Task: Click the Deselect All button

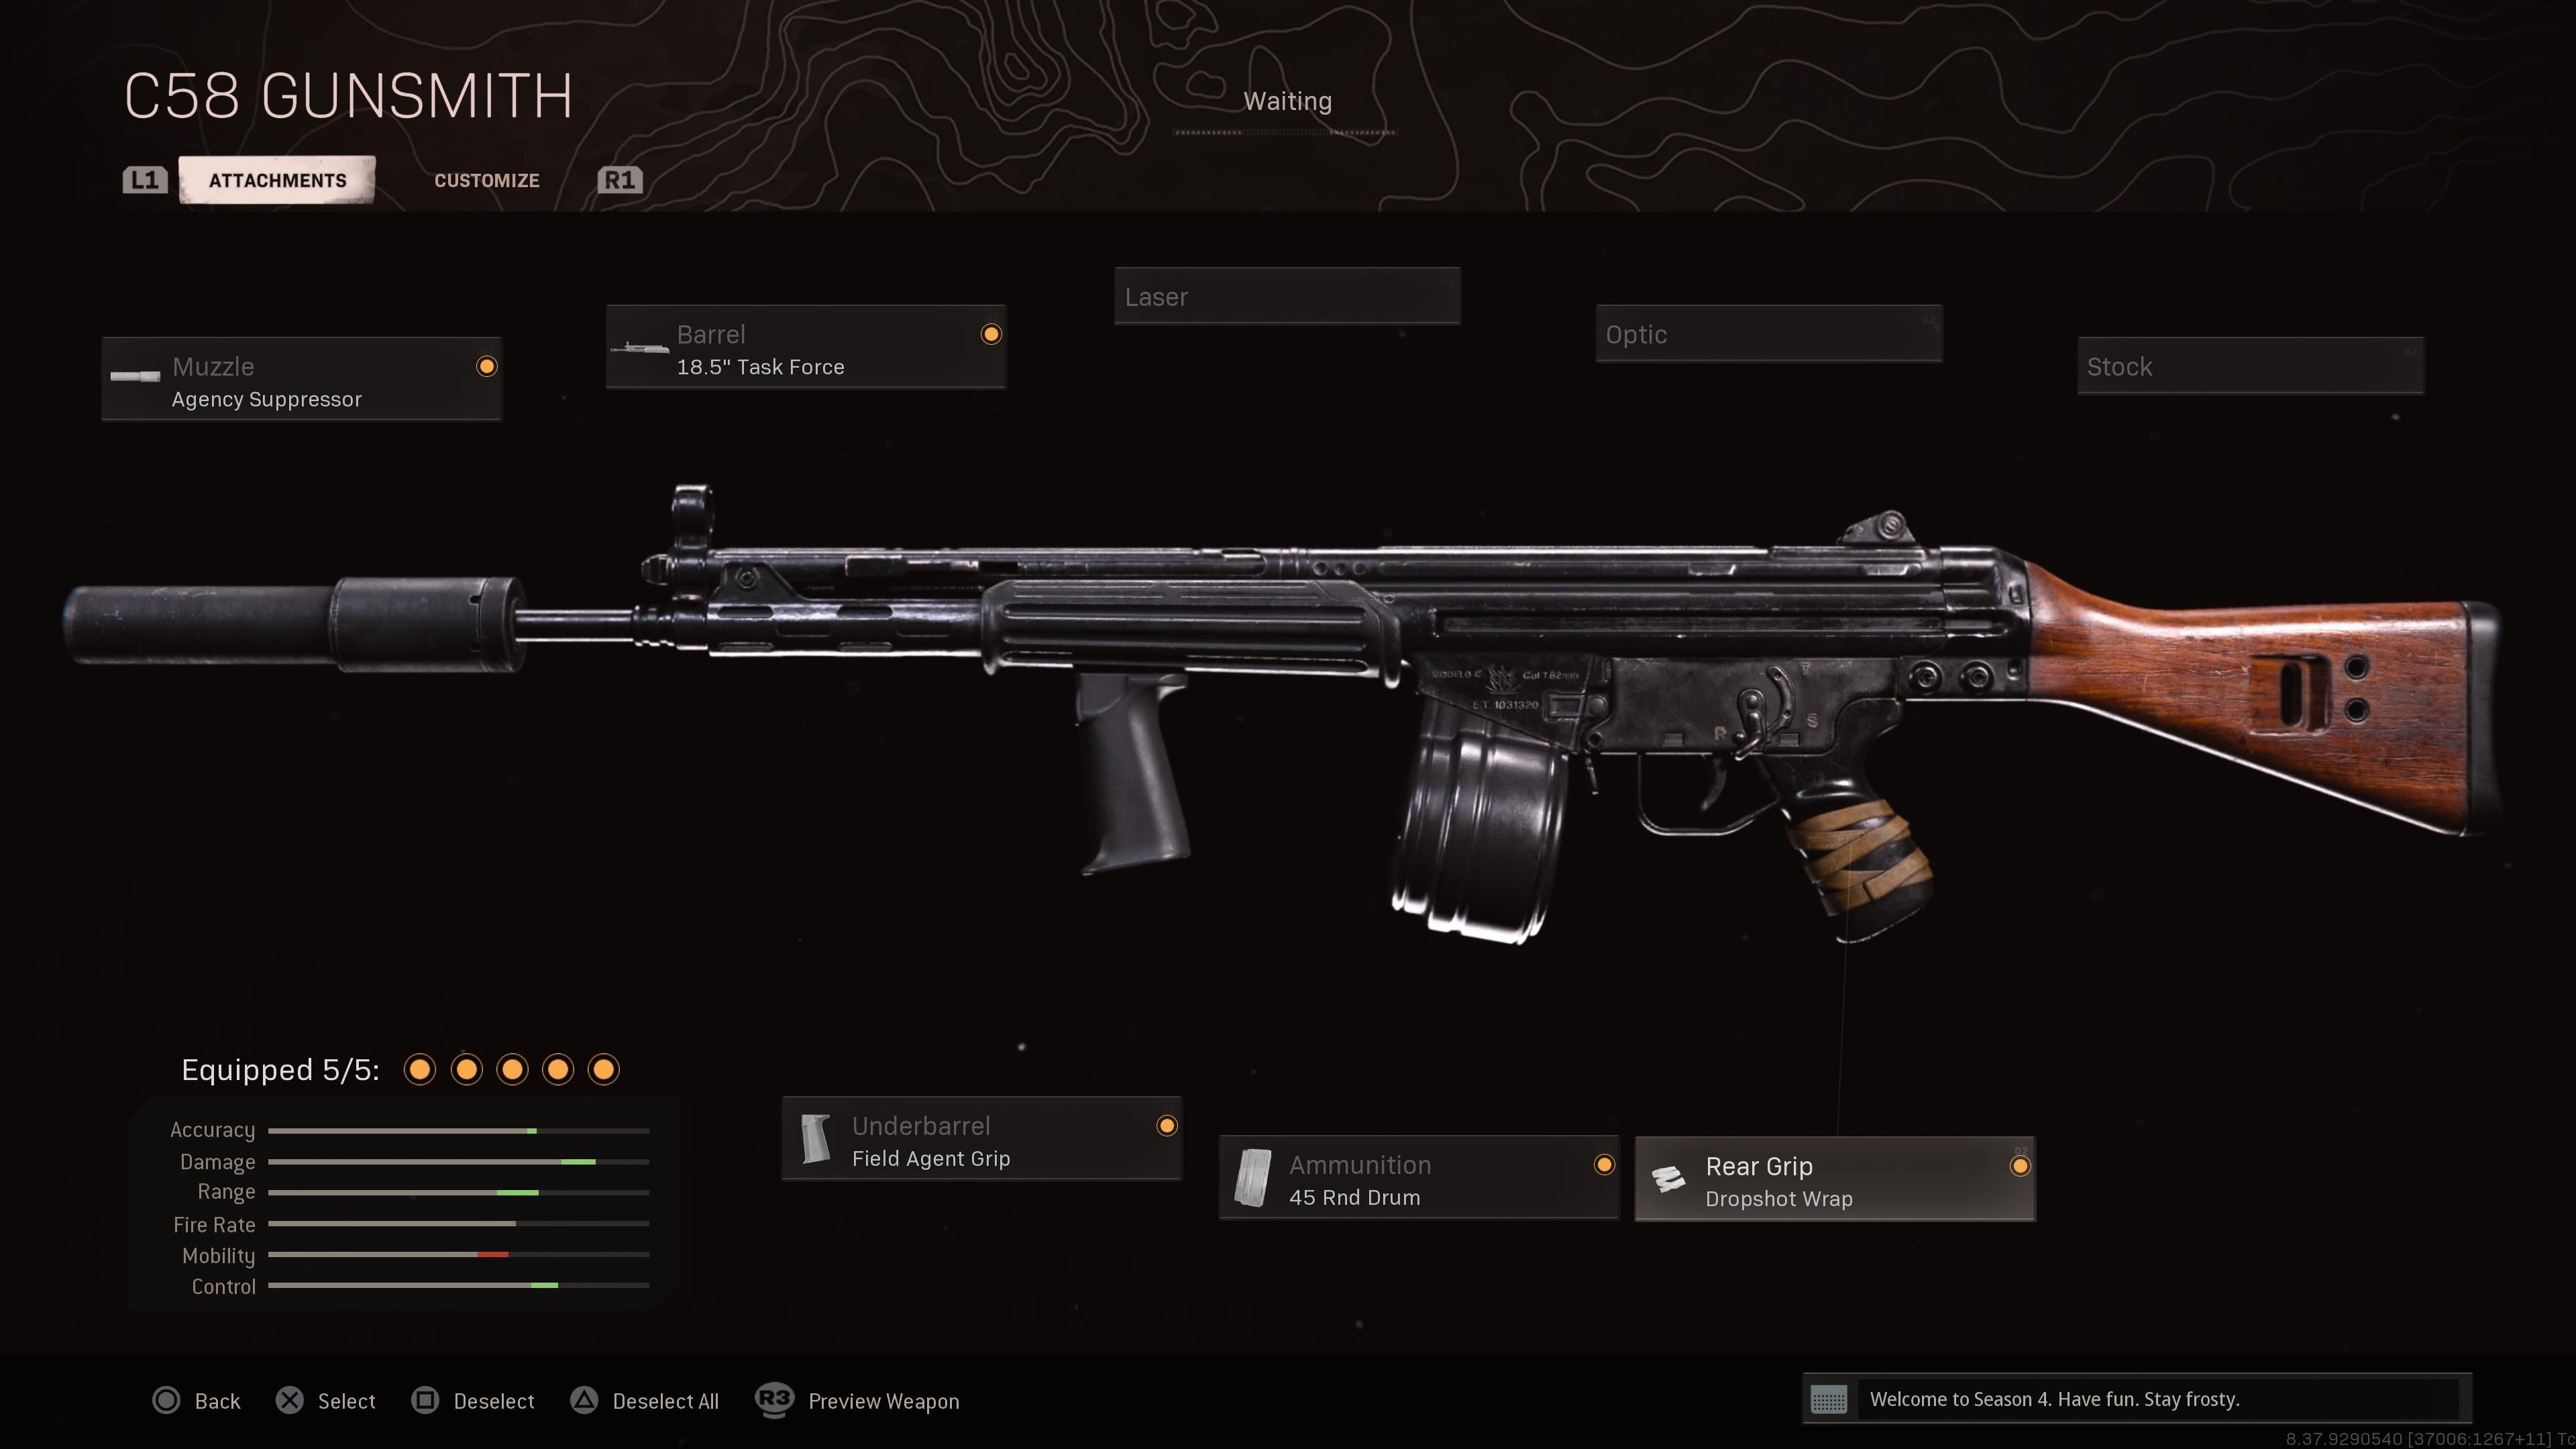Action: point(645,1400)
